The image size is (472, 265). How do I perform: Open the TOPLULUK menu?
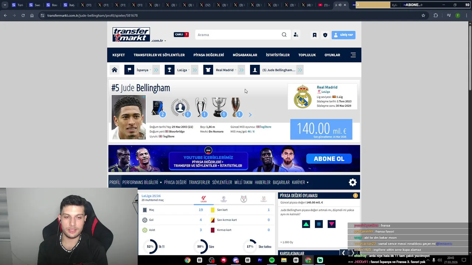pyautogui.click(x=307, y=55)
